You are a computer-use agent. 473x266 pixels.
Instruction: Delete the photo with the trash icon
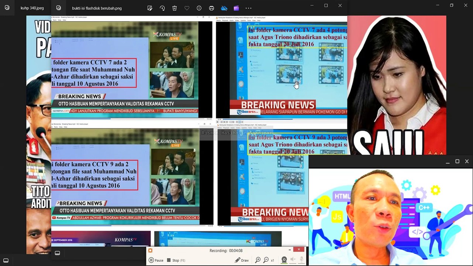click(x=175, y=8)
